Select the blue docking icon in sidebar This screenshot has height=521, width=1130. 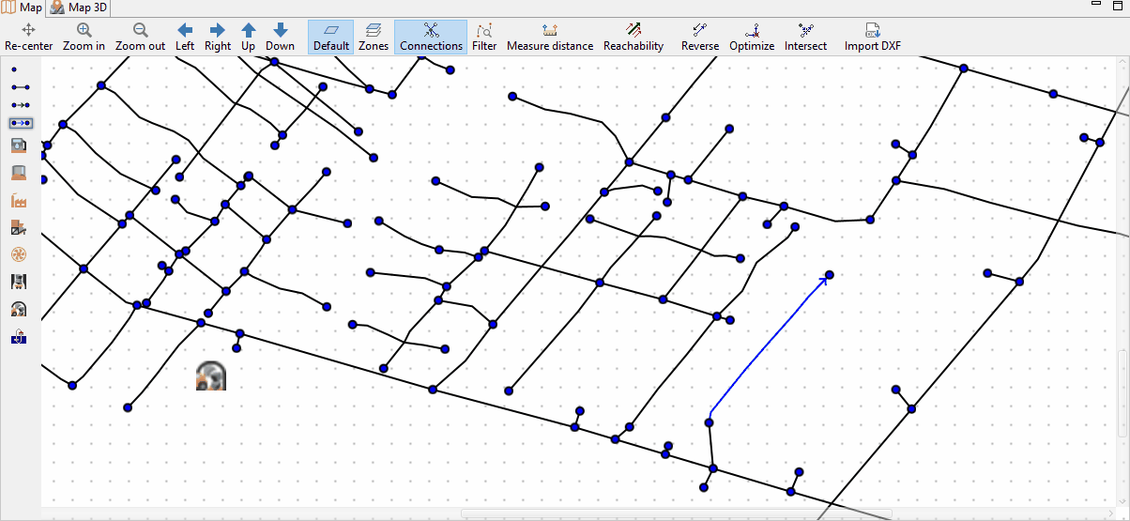coord(19,337)
